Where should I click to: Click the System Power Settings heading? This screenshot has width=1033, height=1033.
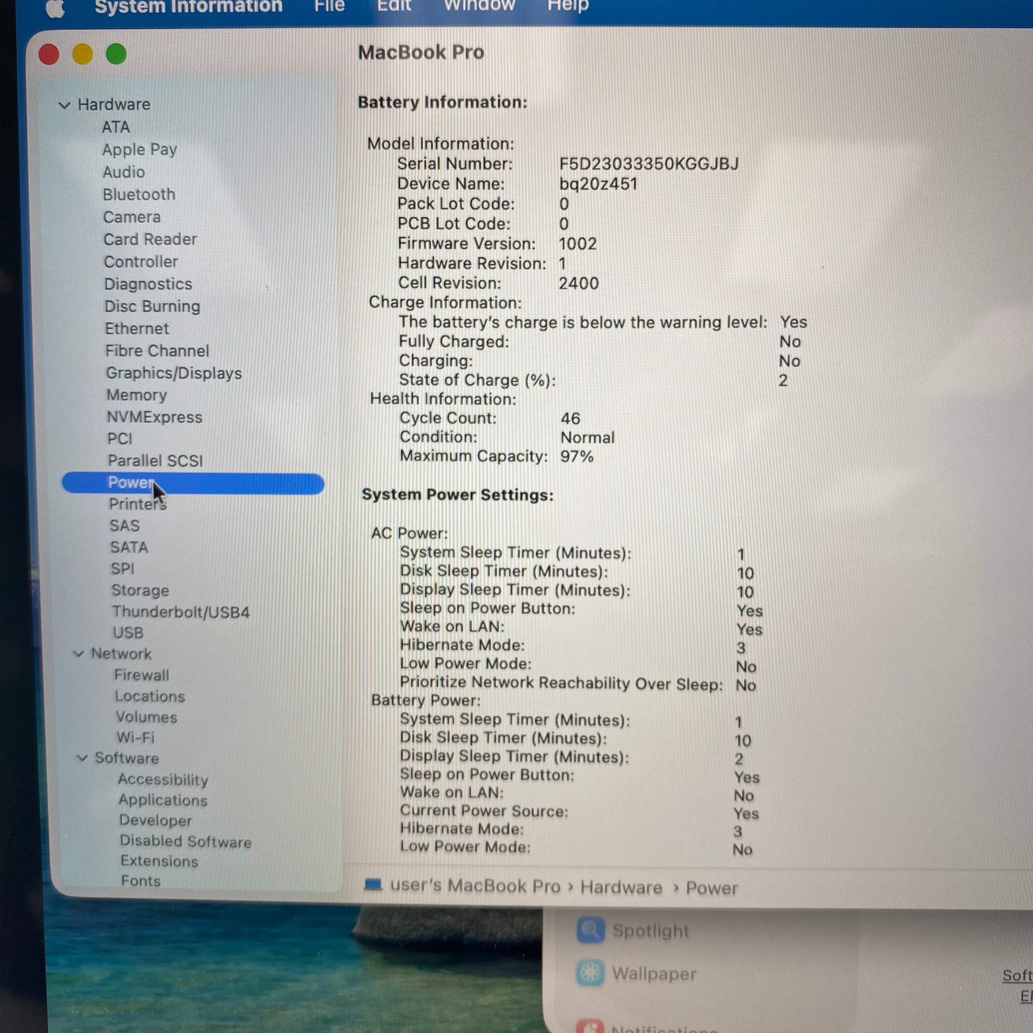click(x=457, y=495)
